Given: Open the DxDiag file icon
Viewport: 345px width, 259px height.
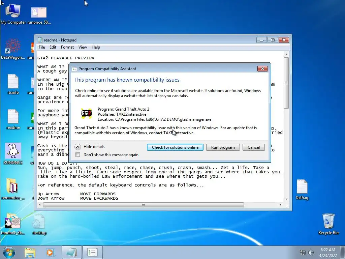Looking at the screenshot, I should 302,190.
